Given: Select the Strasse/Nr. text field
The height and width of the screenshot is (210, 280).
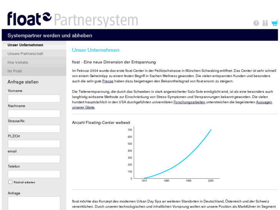Looking at the screenshot, I should pyautogui.click(x=34, y=129).
